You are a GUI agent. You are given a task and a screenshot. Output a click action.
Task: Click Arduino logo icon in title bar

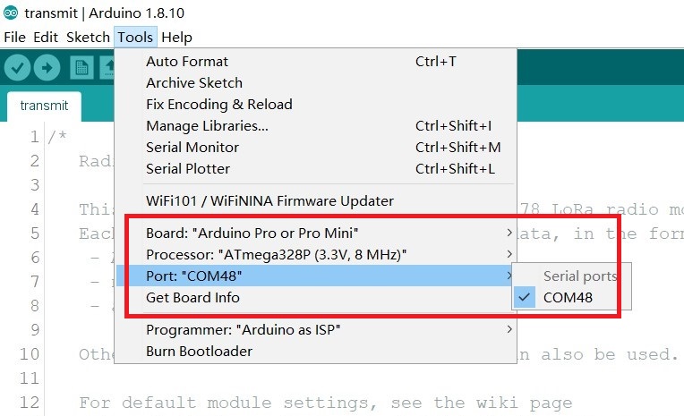[x=11, y=13]
